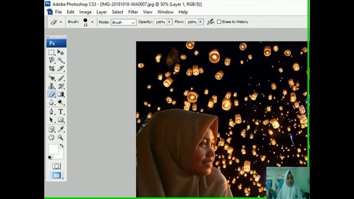Screen dimensions: 354x199
Task: Choose the Zoom magnifier tool
Action: (x=60, y=137)
